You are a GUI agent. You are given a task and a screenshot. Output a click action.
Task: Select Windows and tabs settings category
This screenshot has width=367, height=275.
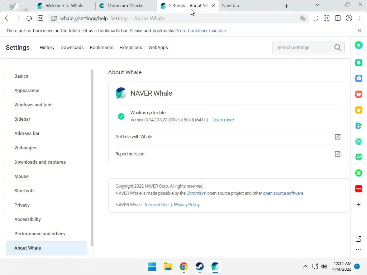(47, 105)
